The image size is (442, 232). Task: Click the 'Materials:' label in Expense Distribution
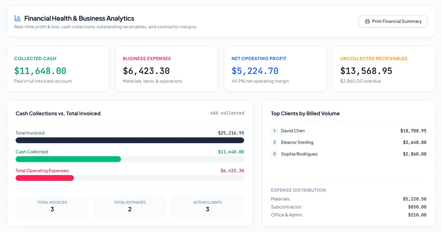coord(281,199)
